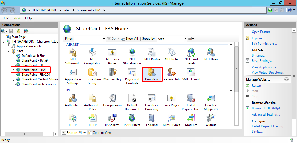This screenshot has width=297, height=143.
Task: Click the Show All button
Action: point(129,39)
